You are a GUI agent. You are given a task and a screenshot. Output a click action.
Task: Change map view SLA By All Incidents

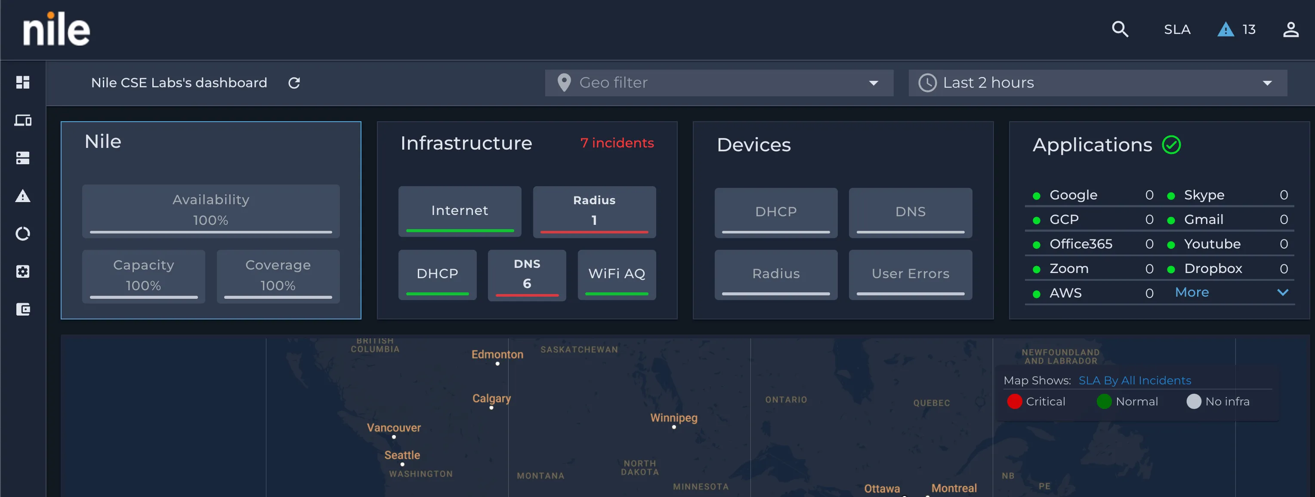(1134, 380)
